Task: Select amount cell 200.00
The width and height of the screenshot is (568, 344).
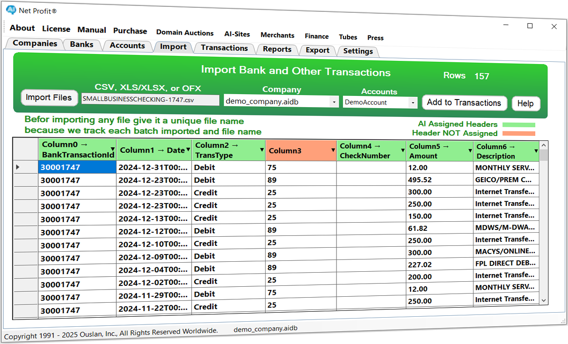Action: [440, 277]
